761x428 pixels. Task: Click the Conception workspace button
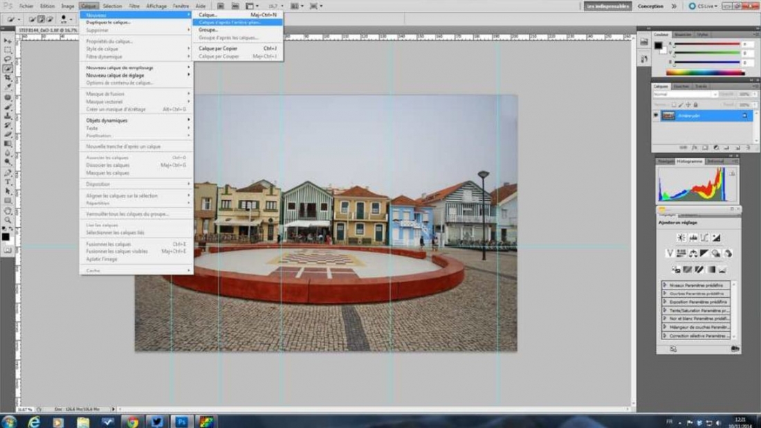[x=650, y=6]
